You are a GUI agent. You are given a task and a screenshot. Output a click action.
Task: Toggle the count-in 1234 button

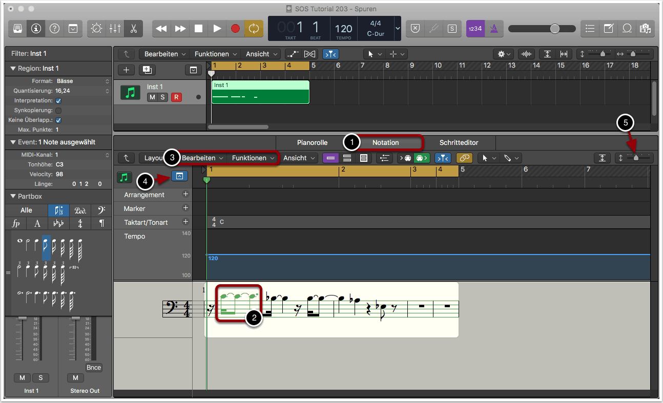tap(475, 29)
